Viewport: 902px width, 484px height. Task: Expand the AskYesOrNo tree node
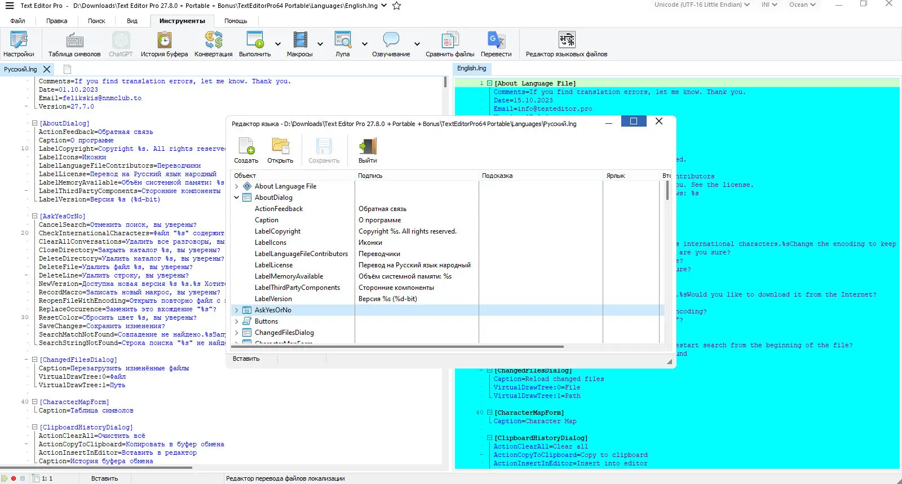coord(237,310)
